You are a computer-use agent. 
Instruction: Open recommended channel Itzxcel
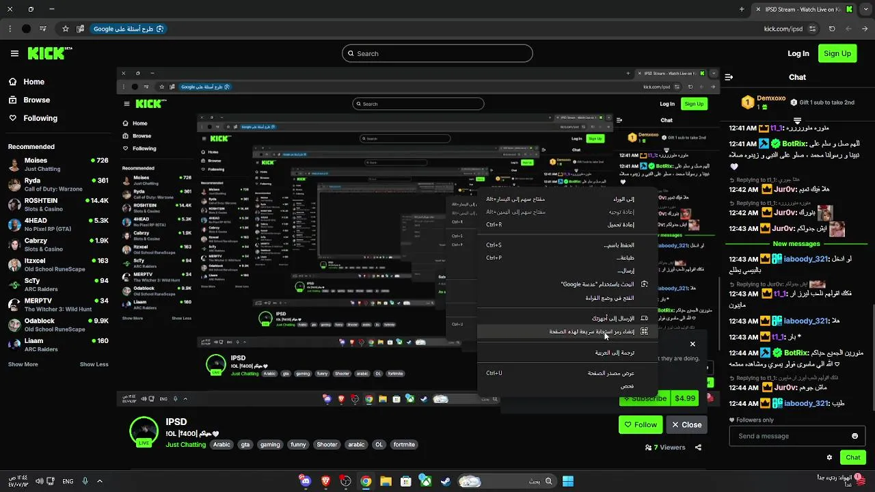point(58,264)
